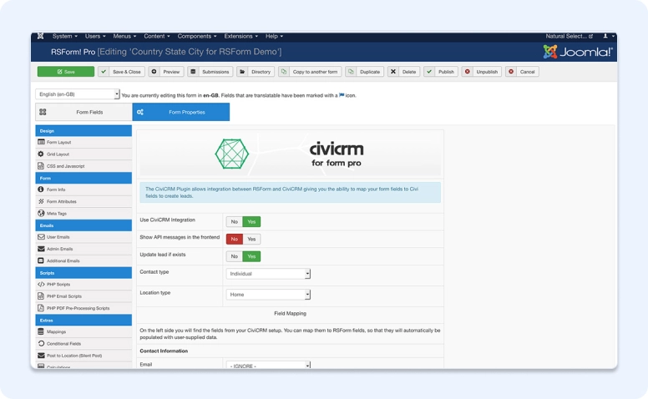Open the Location type dropdown
Screen dimensions: 648x399
[x=268, y=295]
